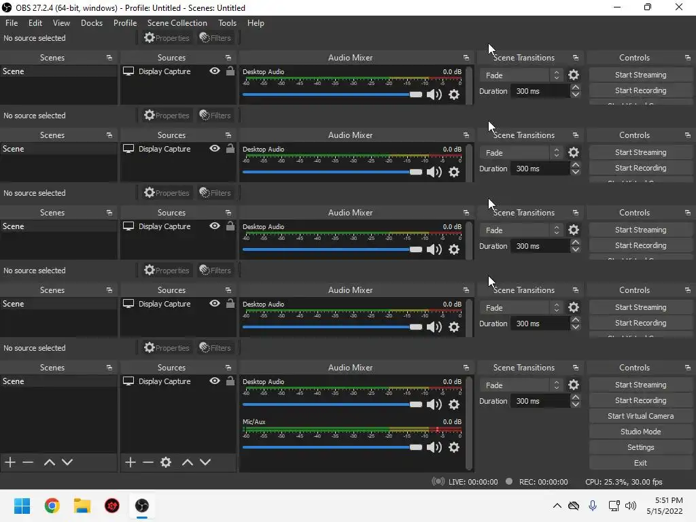This screenshot has width=696, height=522.
Task: Open the Tools menu
Action: pos(227,23)
